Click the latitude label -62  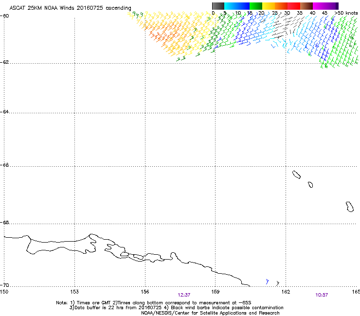click(x=4, y=62)
